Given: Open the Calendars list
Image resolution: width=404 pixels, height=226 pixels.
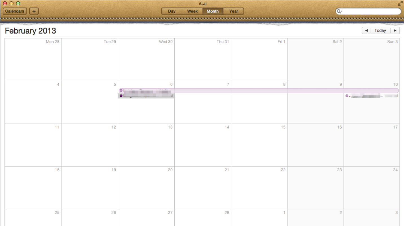Looking at the screenshot, I should 15,11.
